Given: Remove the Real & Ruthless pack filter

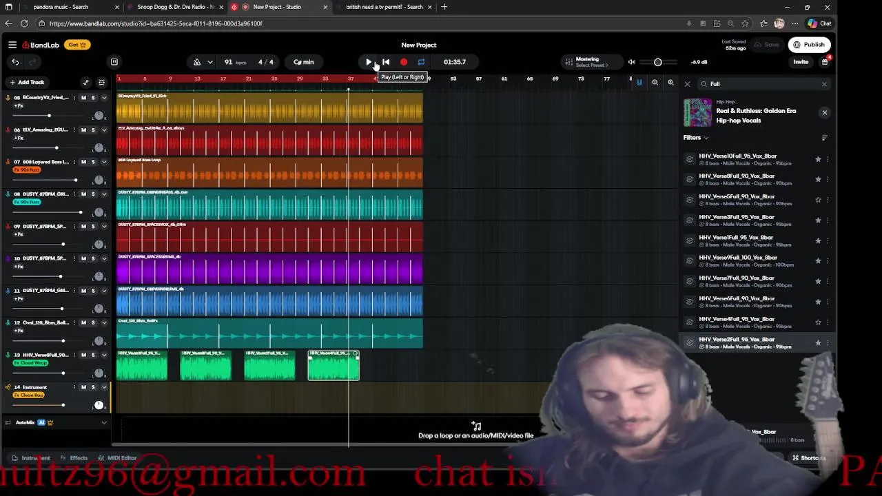Looking at the screenshot, I should coord(824,112).
